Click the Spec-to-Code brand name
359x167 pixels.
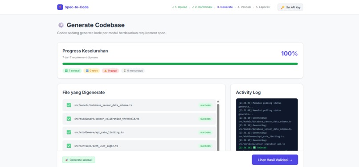[77, 7]
